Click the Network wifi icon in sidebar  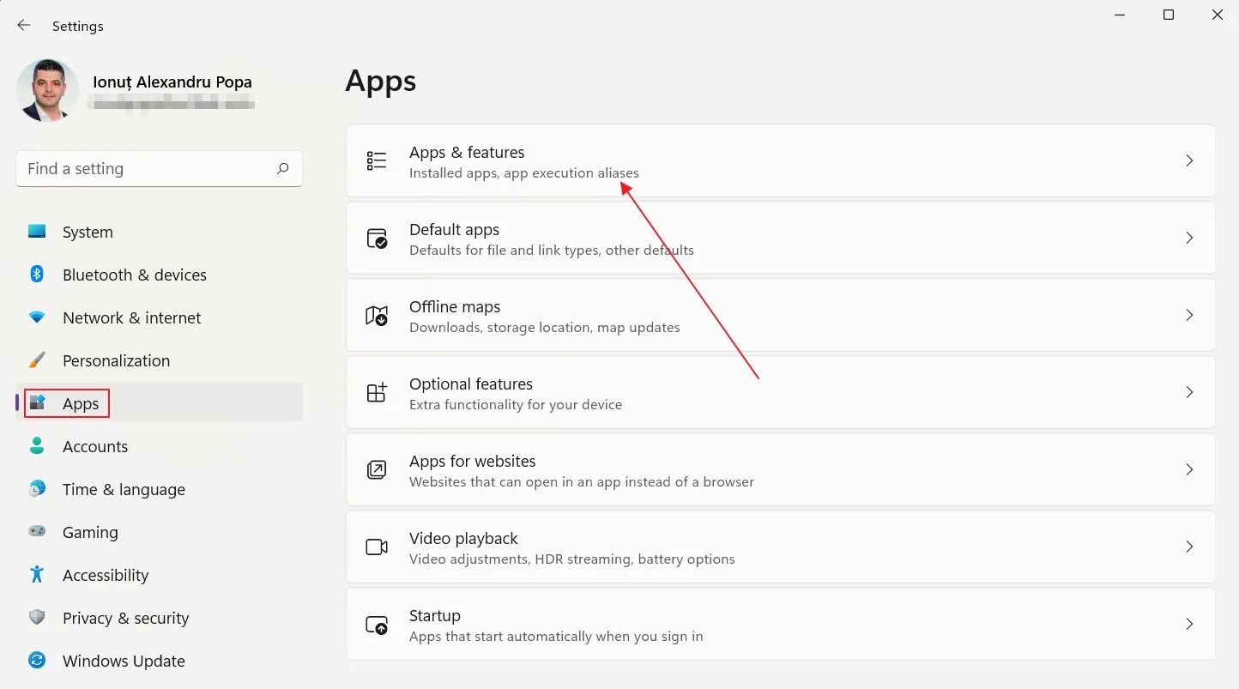[37, 317]
